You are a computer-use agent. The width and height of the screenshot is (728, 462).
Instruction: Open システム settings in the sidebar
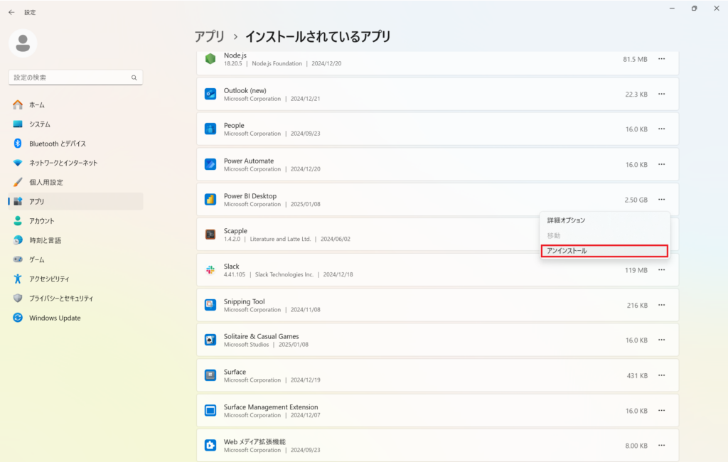point(75,124)
